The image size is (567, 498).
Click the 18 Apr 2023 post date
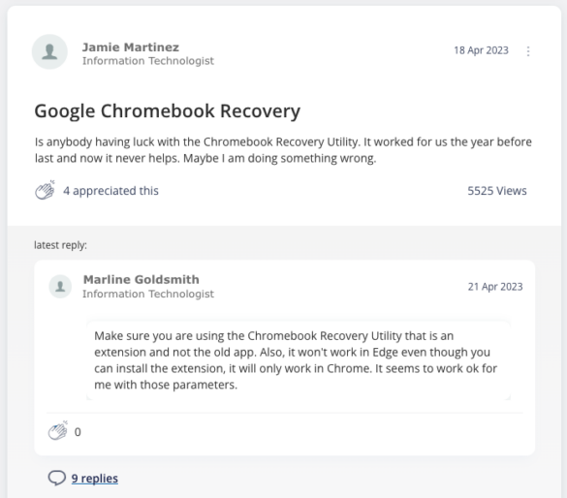coord(481,50)
